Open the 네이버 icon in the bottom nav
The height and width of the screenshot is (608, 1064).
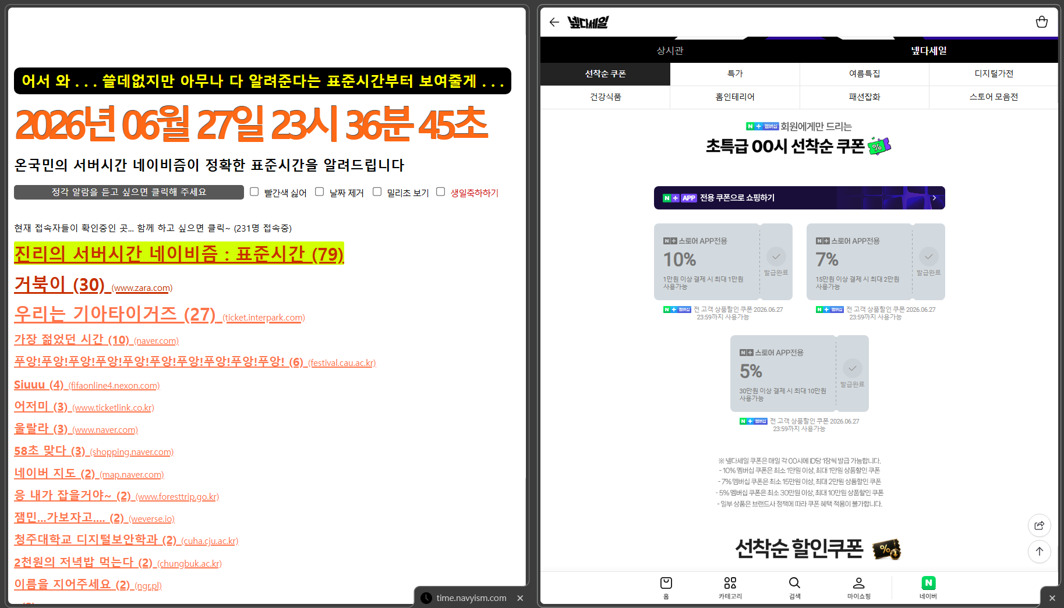(x=928, y=587)
